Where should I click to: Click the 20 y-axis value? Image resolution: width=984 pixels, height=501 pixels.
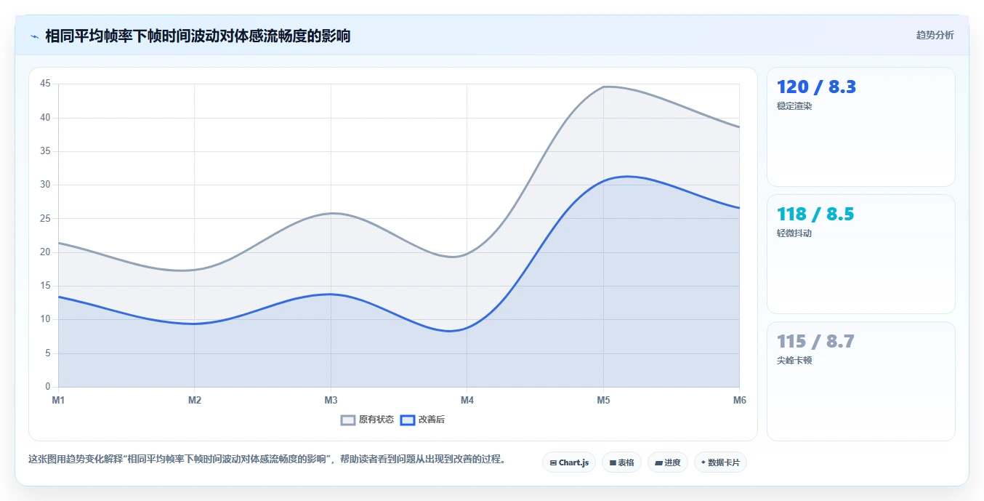click(x=45, y=252)
